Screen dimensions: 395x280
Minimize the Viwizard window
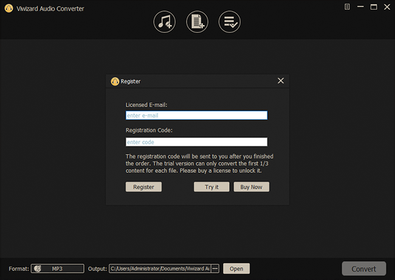360,7
